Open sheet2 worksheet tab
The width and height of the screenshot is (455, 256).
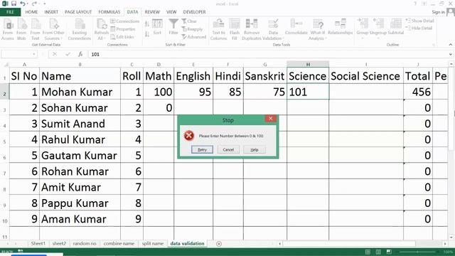[x=59, y=243]
